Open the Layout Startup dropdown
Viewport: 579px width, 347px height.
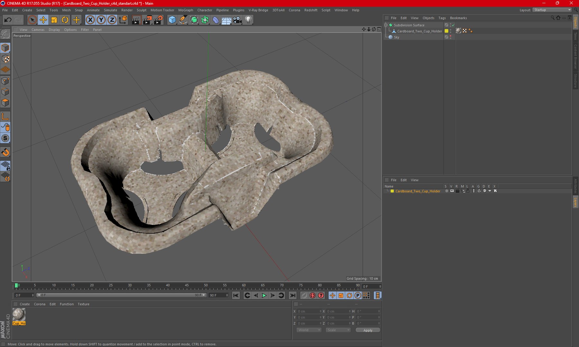pyautogui.click(x=552, y=10)
